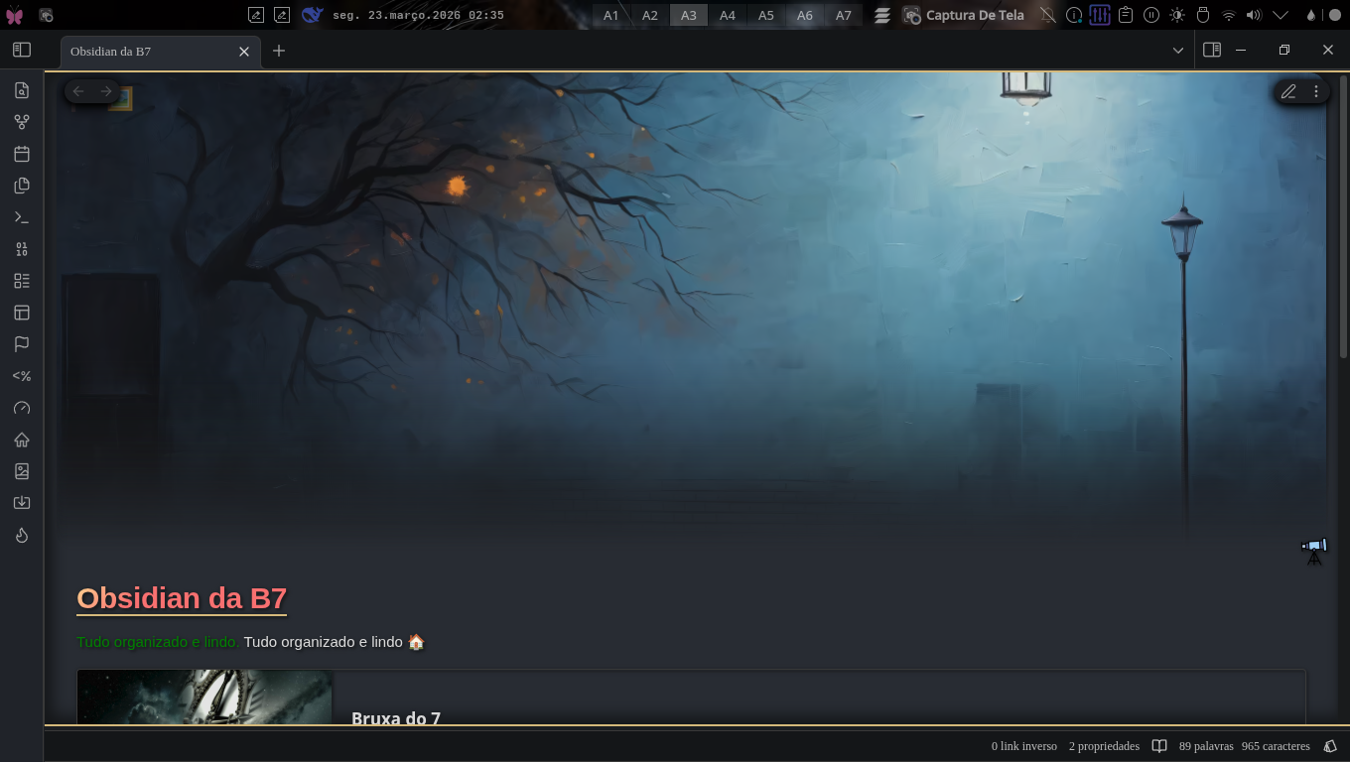Viewport: 1350px width, 762px height.
Task: Select the flag icon in the left ribbon
Action: pyautogui.click(x=22, y=344)
